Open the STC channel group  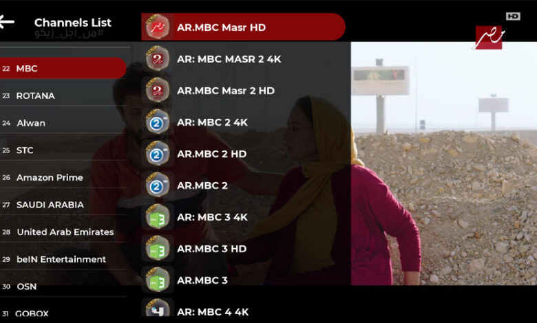point(63,151)
